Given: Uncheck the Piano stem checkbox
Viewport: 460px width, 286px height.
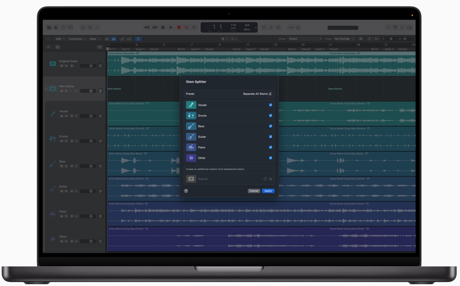Looking at the screenshot, I should [x=271, y=147].
